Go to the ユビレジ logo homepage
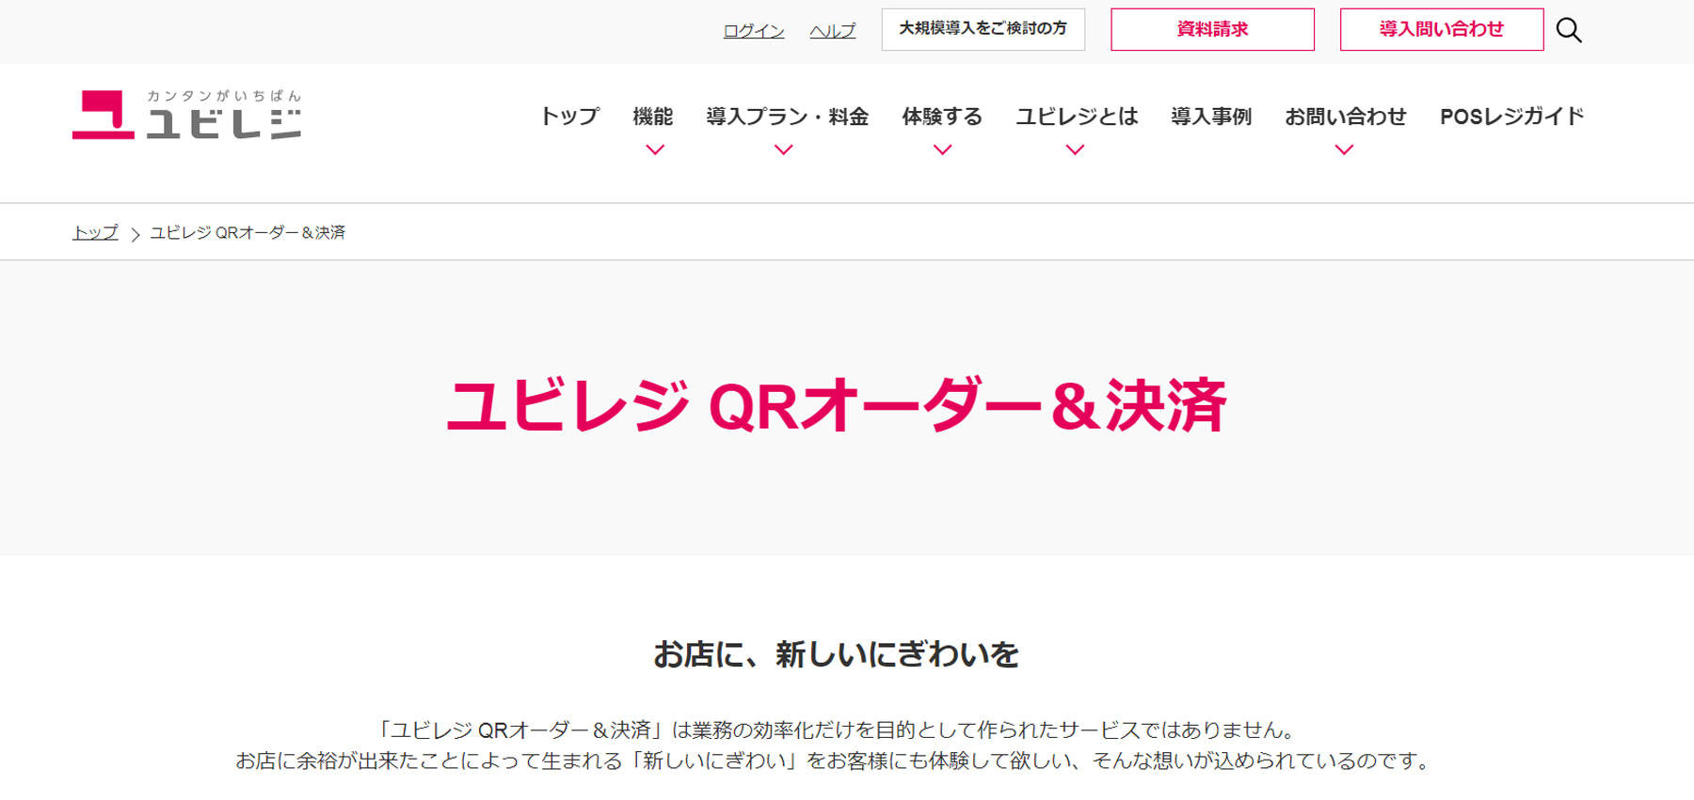The image size is (1694, 800). (x=187, y=115)
